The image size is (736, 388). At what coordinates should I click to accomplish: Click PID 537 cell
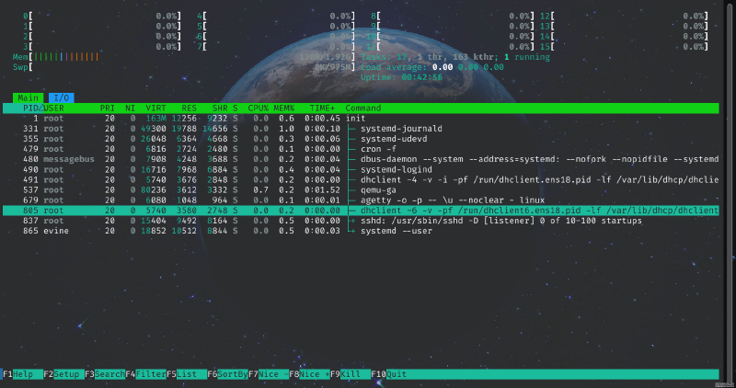pyautogui.click(x=31, y=190)
